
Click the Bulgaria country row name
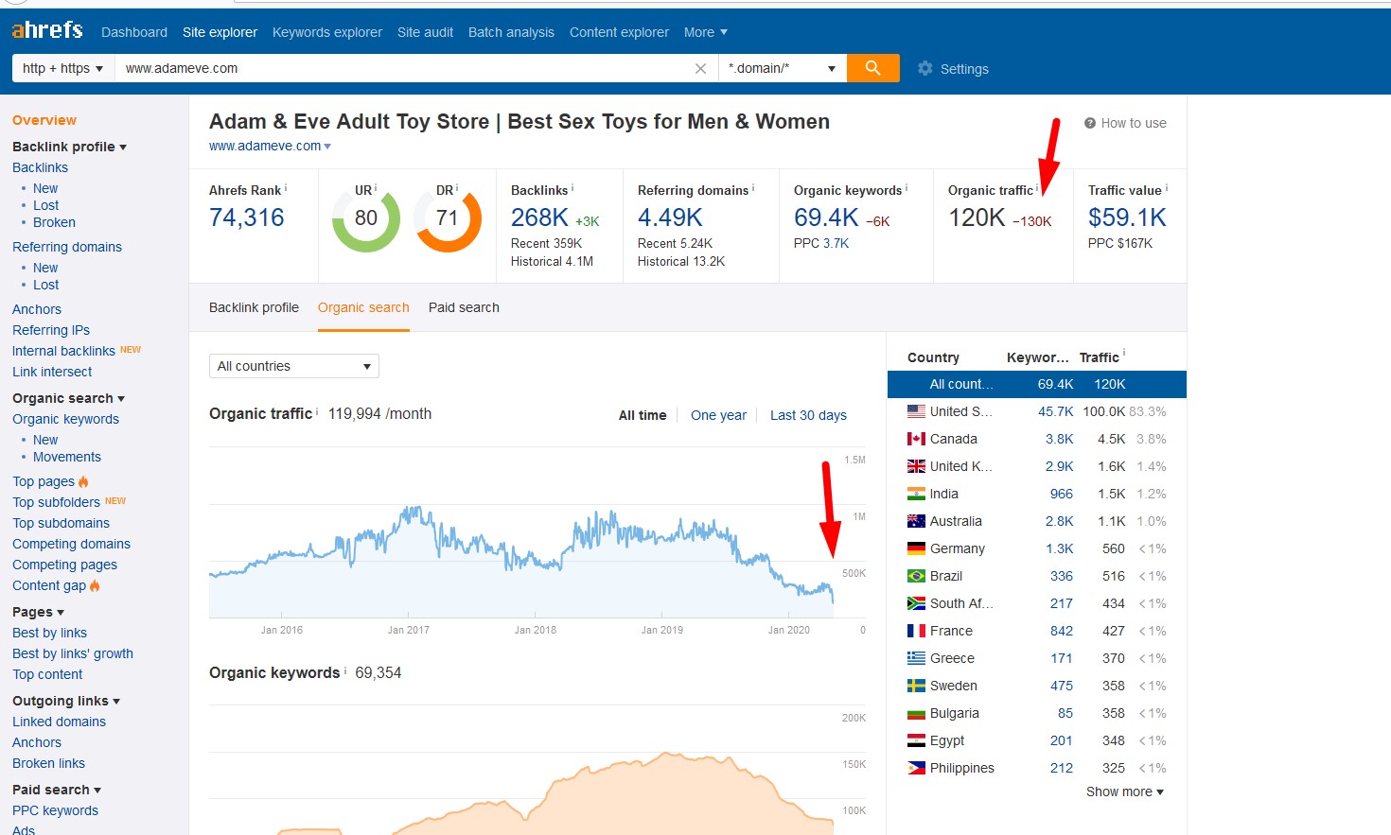(x=954, y=713)
